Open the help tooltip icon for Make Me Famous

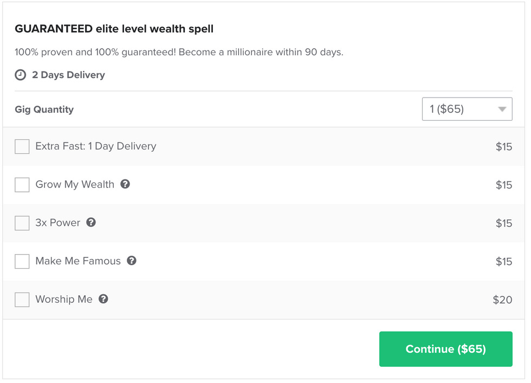coord(132,261)
